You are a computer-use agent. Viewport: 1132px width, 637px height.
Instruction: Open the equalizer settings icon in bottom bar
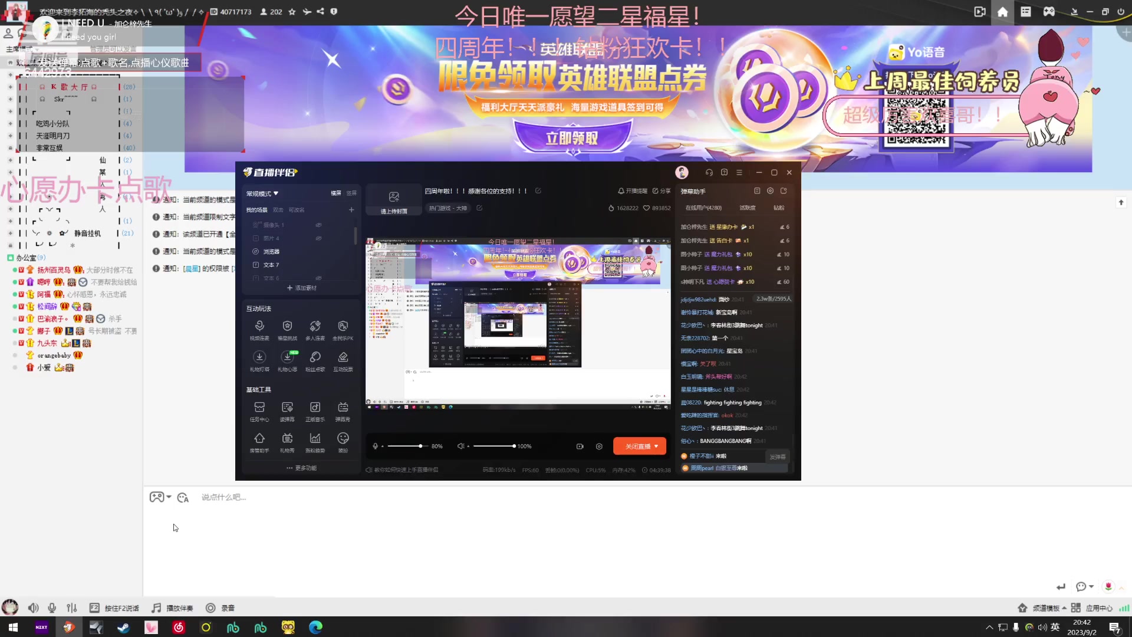click(599, 446)
